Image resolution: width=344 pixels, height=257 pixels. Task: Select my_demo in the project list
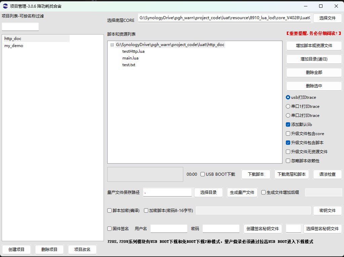tap(14, 46)
